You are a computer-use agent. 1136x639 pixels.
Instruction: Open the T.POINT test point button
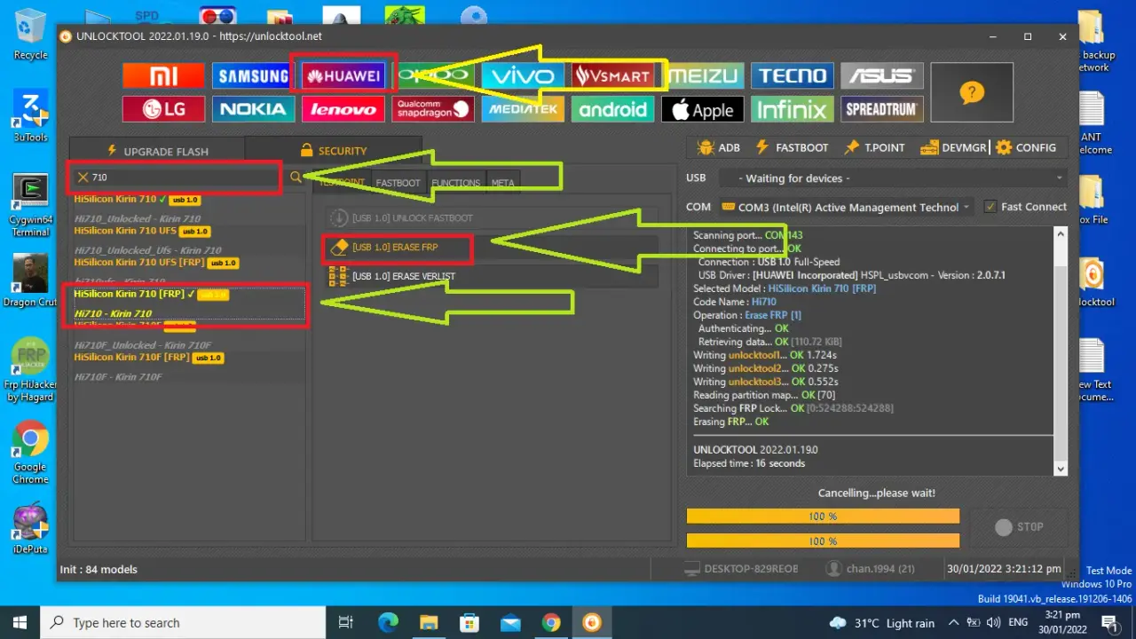click(x=875, y=147)
